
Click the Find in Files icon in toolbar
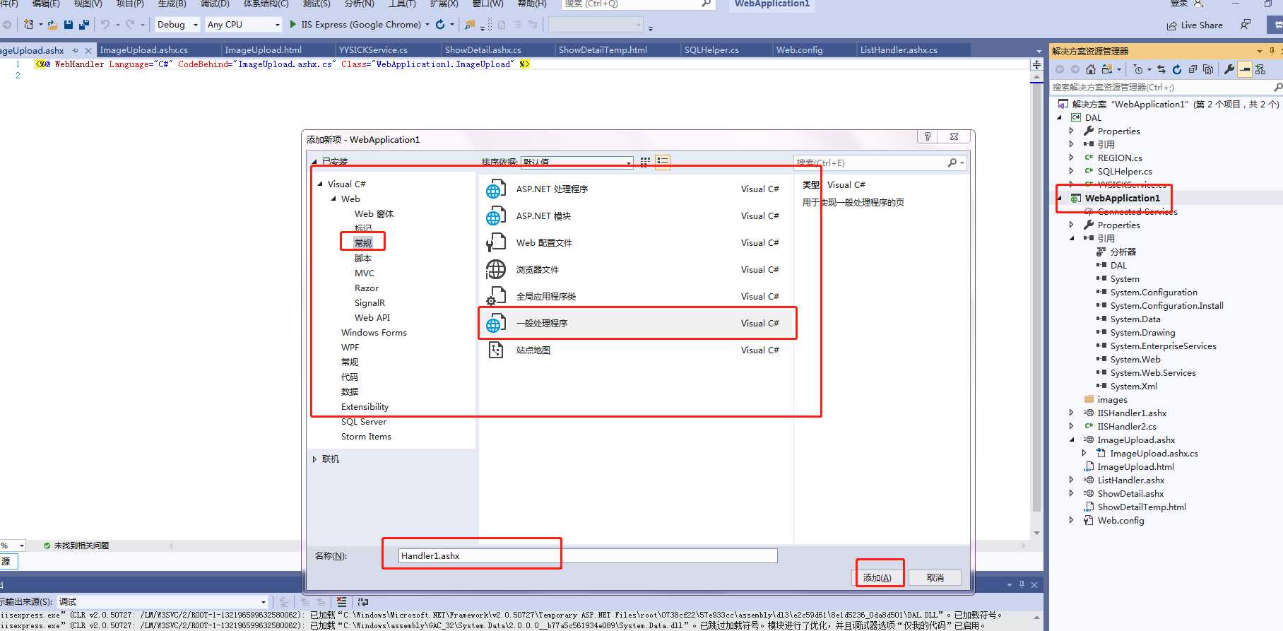[470, 25]
